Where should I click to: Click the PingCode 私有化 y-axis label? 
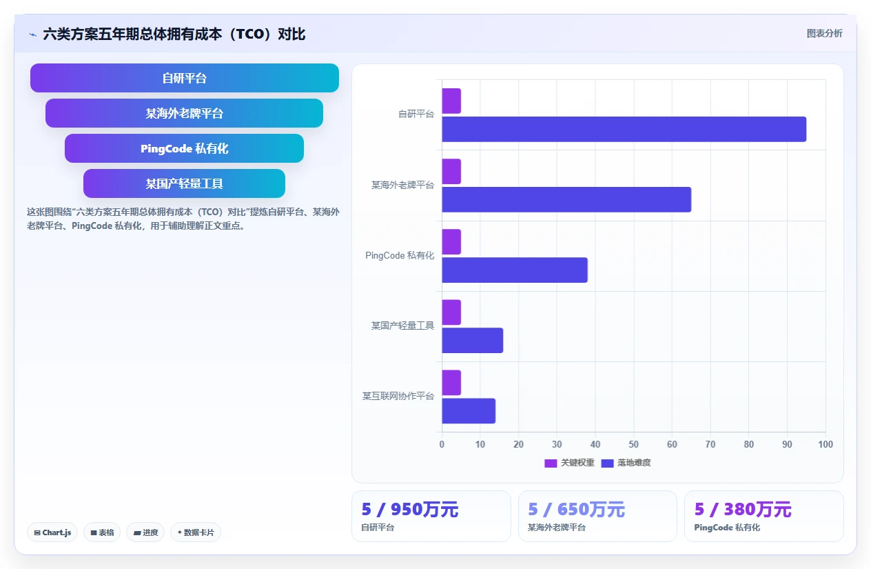click(x=400, y=255)
